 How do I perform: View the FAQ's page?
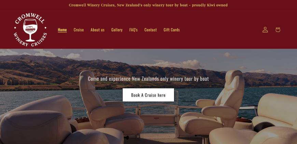coord(133,30)
